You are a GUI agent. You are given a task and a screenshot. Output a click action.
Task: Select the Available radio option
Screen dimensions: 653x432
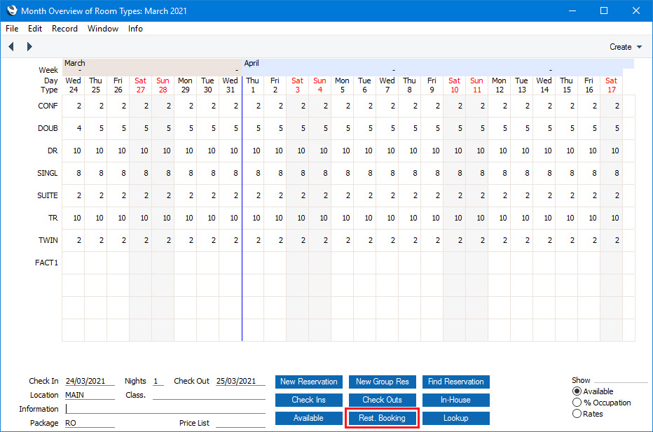[577, 391]
